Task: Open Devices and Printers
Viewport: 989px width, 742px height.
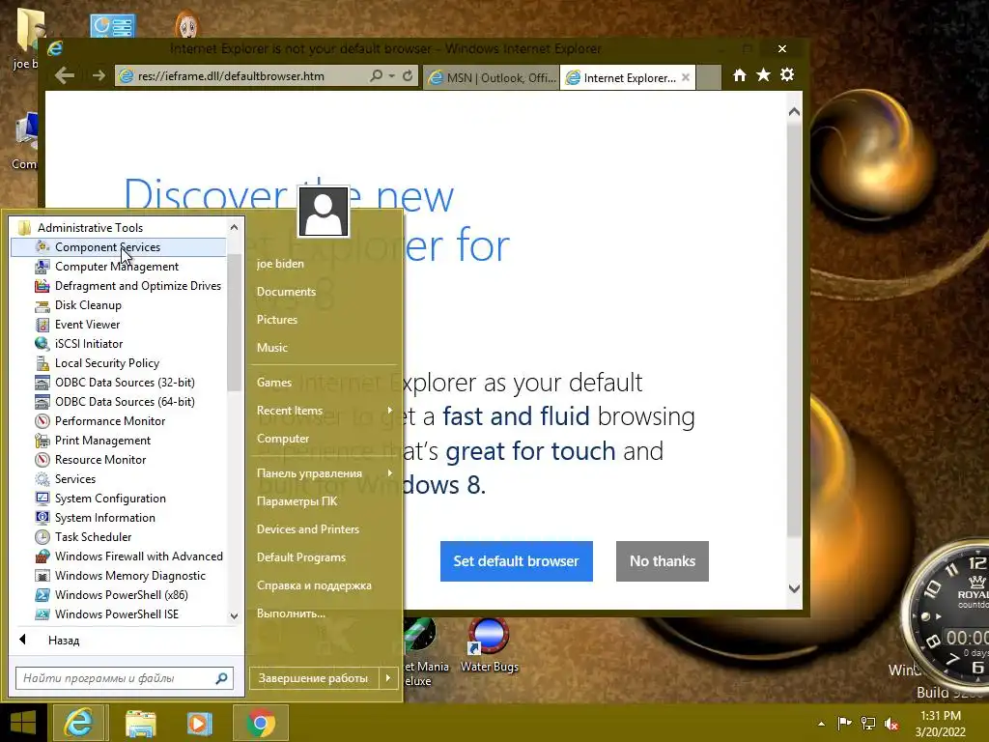Action: pyautogui.click(x=308, y=529)
